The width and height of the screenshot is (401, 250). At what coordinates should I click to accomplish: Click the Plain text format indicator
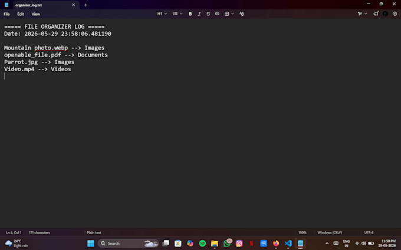pos(94,233)
